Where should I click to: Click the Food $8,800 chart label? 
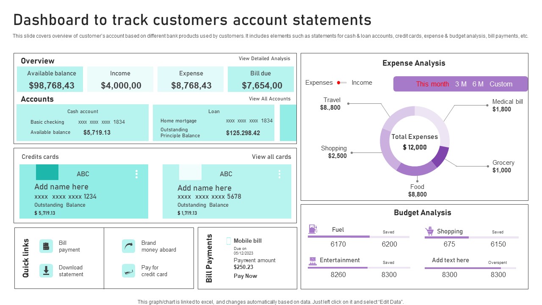coord(417,191)
